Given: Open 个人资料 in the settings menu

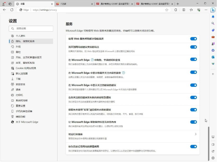Looking at the screenshot, I should 31,36.
